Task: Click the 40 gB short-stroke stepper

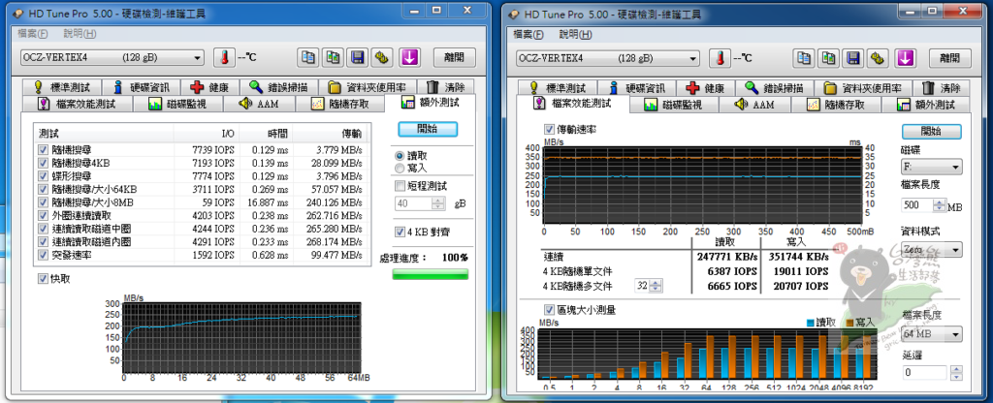Action: 438,203
